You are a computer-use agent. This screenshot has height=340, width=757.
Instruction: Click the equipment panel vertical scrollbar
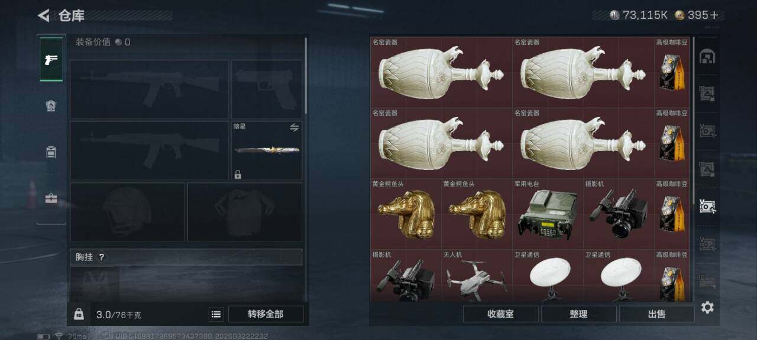[x=306, y=76]
